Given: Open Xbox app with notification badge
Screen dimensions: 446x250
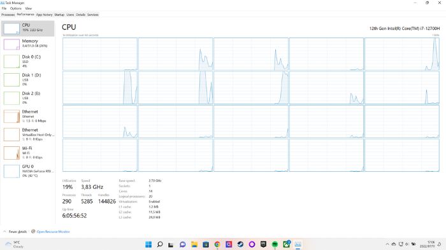Looking at the screenshot, I should 287,244.
